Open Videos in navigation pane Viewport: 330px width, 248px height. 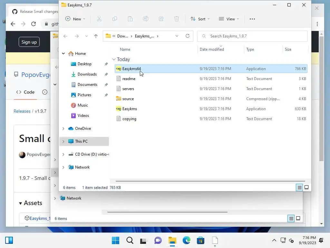pos(83,116)
